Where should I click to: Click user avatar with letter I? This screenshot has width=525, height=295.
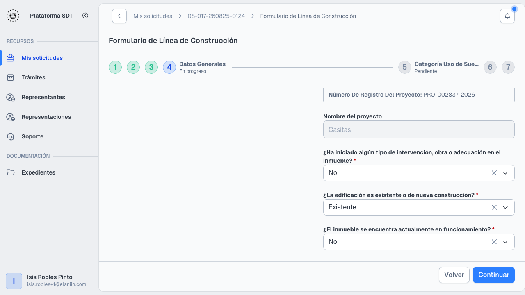tap(14, 281)
